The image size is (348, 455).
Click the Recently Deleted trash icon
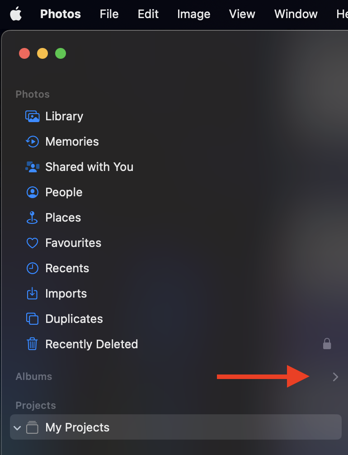(x=32, y=344)
